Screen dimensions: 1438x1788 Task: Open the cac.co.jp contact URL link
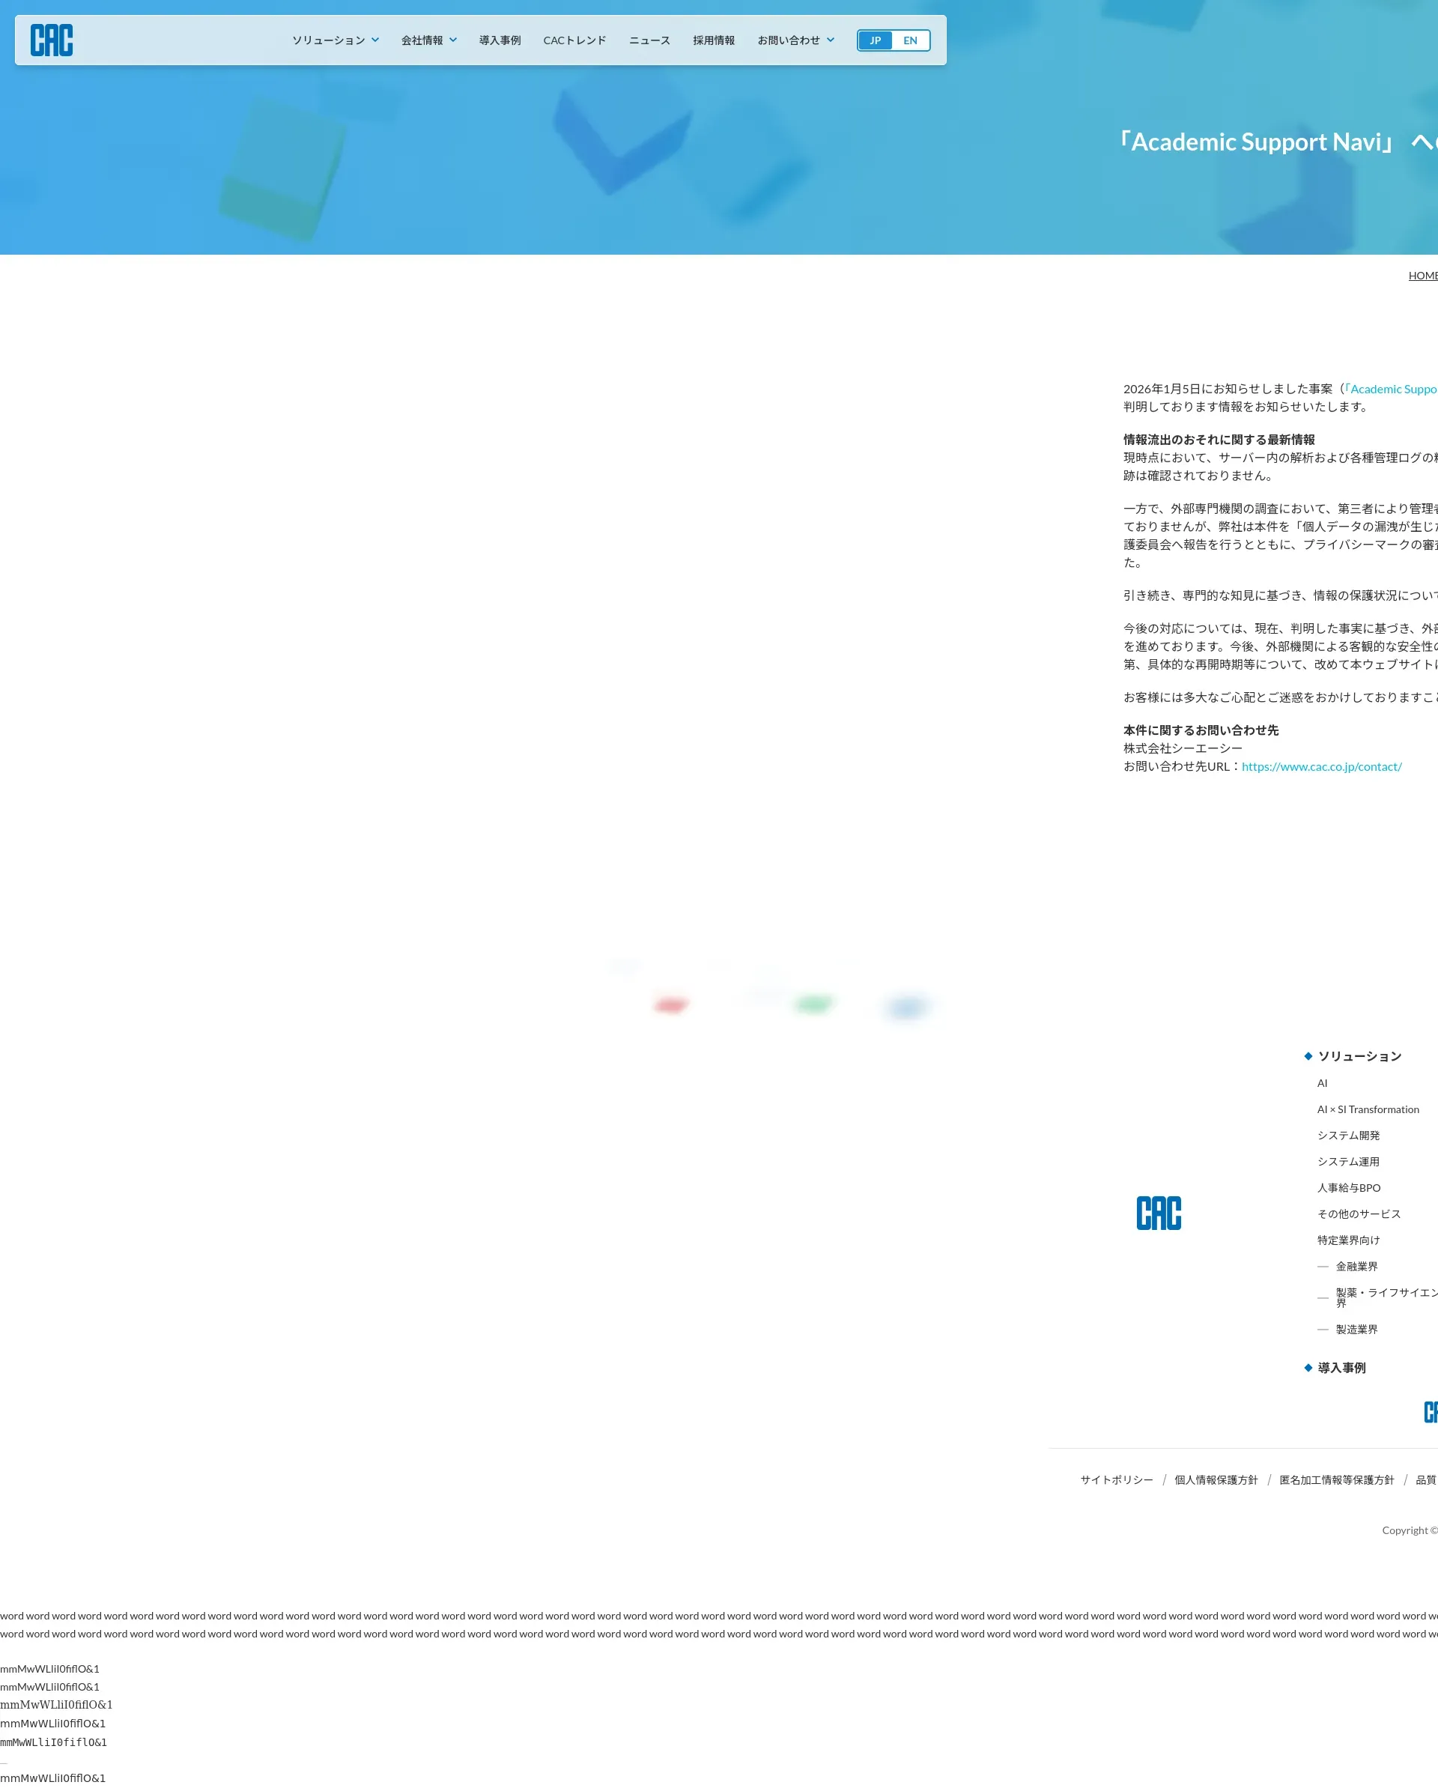coord(1322,767)
